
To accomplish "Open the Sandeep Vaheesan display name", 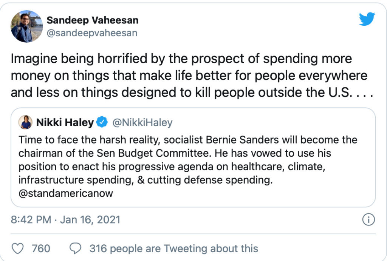I will point(92,20).
